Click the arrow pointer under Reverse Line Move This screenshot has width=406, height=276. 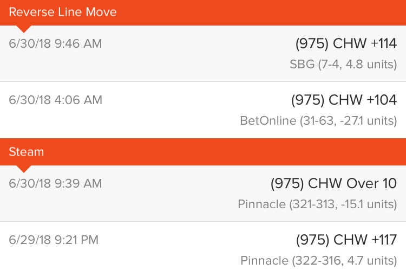[x=24, y=29]
